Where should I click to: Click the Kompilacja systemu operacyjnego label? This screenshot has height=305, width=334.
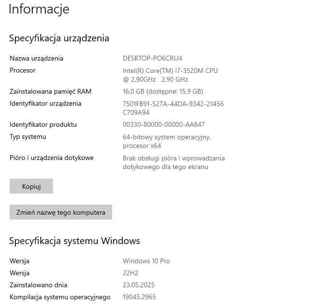click(x=60, y=297)
